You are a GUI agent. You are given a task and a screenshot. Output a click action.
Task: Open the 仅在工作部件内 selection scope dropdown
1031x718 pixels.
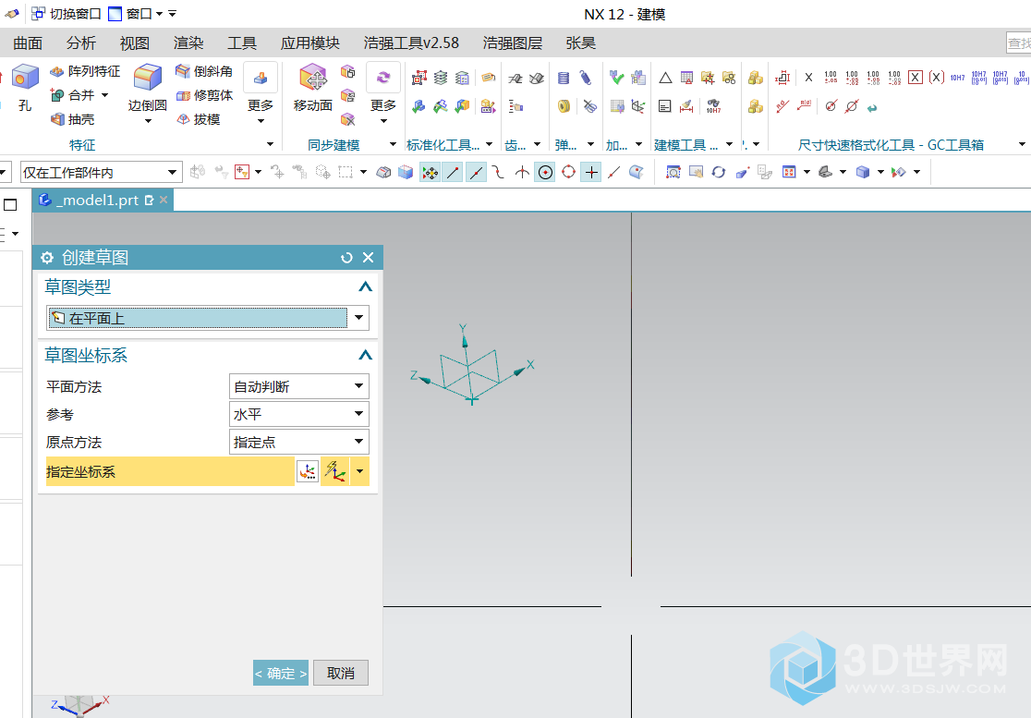[102, 172]
